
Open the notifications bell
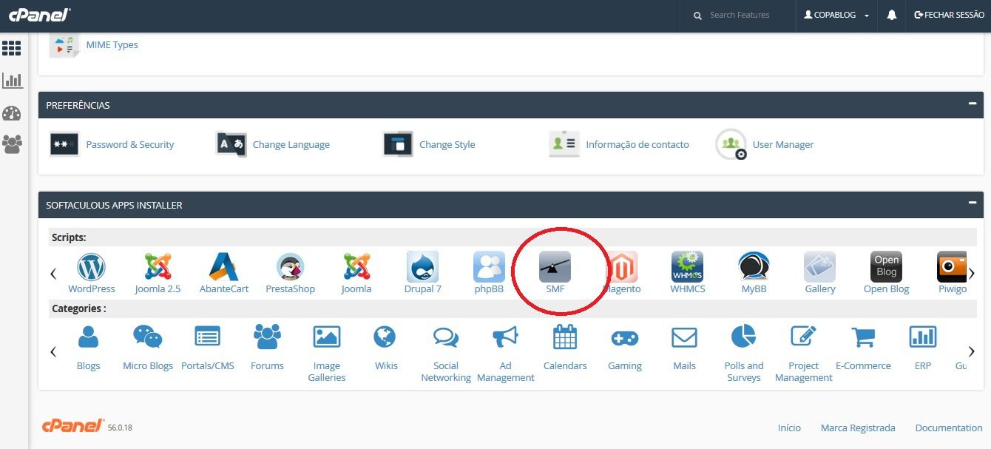pyautogui.click(x=892, y=15)
